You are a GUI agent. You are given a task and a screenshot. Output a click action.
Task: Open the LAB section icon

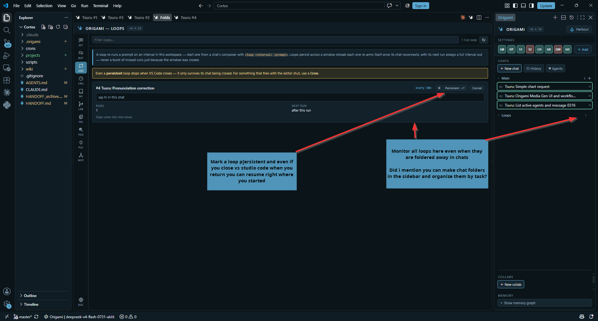[81, 106]
